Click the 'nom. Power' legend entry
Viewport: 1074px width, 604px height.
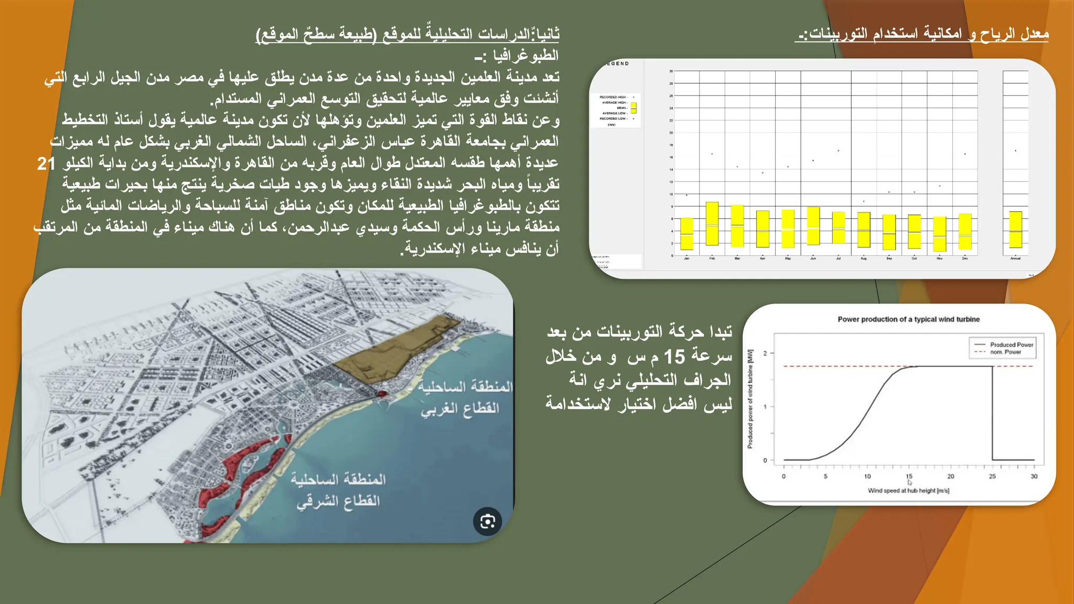998,352
